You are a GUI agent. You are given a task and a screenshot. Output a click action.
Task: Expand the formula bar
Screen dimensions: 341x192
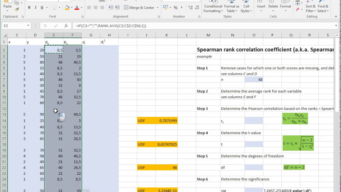click(336, 26)
